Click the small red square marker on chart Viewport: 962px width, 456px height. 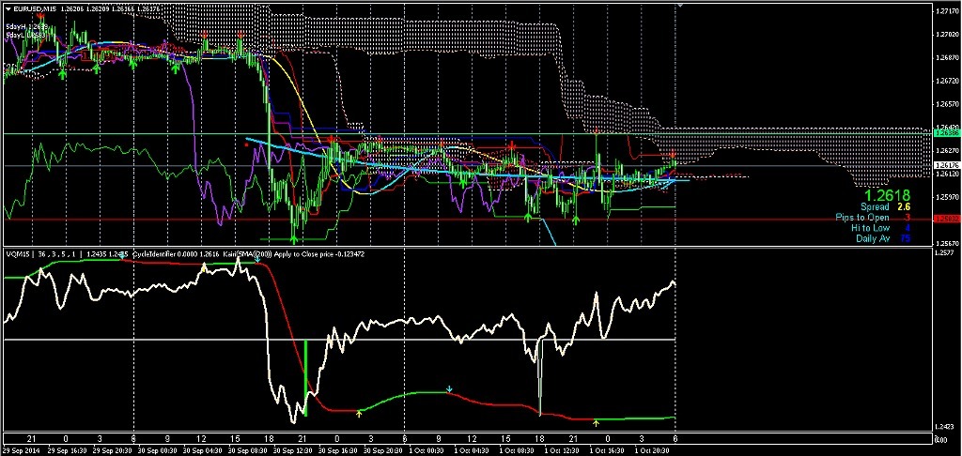[247, 145]
